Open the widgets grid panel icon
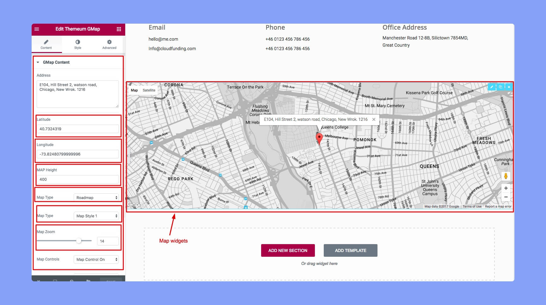546x305 pixels. (x=119, y=29)
